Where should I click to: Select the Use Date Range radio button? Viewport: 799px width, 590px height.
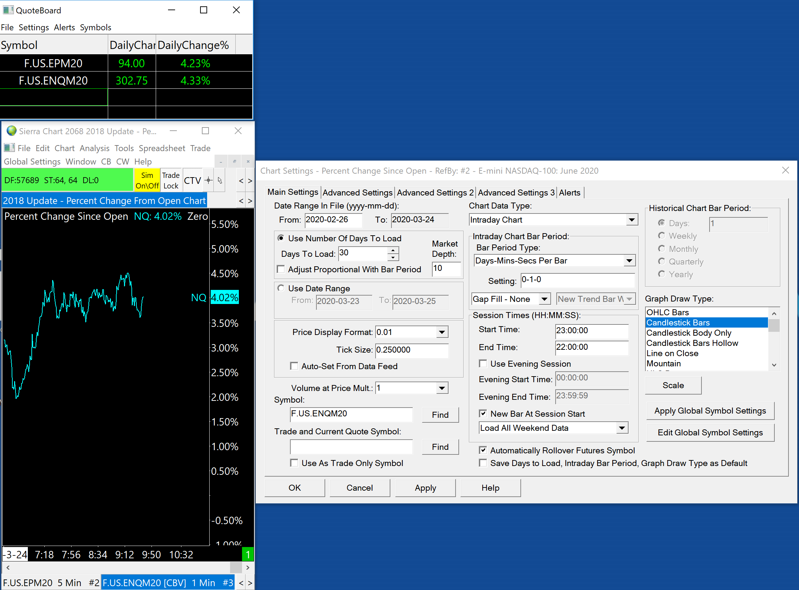[281, 288]
